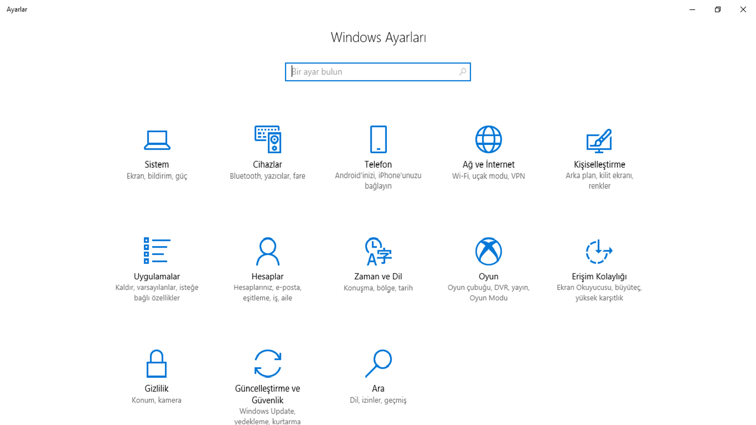Click the 'Zaman ve Dil' label
The height and width of the screenshot is (425, 756).
[378, 277]
